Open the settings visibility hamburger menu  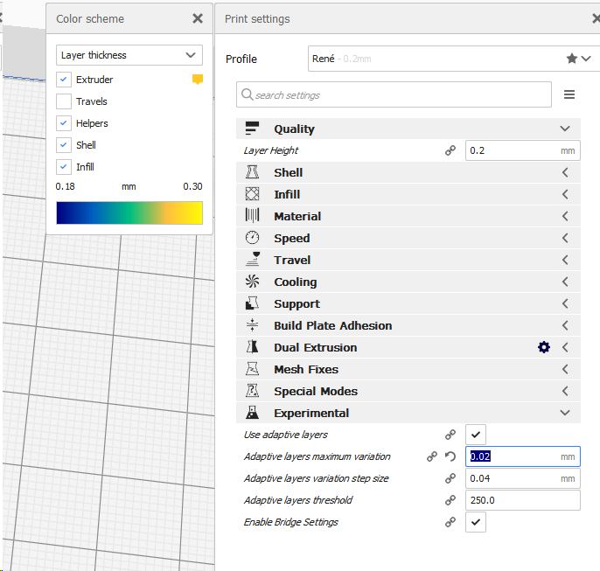[x=569, y=94]
